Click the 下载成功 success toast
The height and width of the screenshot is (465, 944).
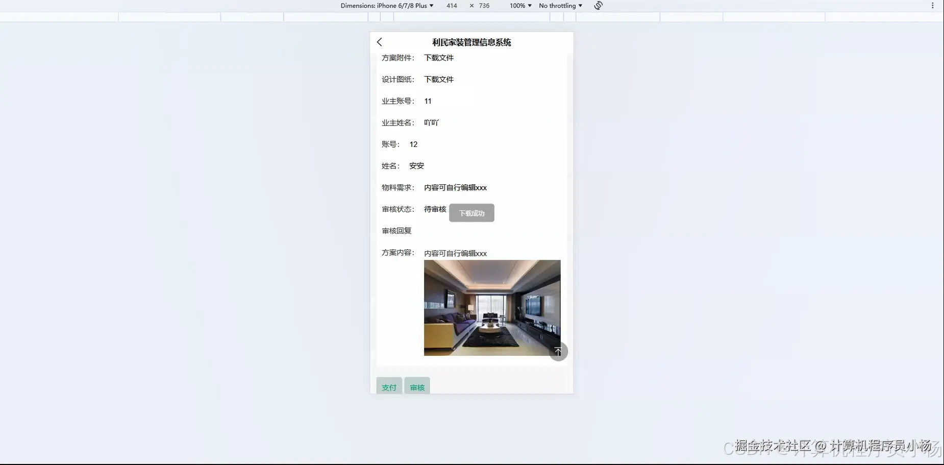(471, 213)
